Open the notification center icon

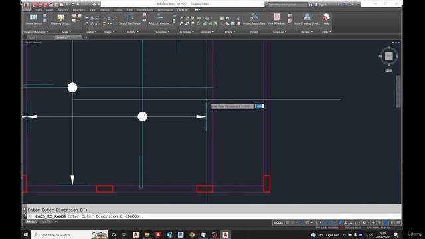coord(396,234)
